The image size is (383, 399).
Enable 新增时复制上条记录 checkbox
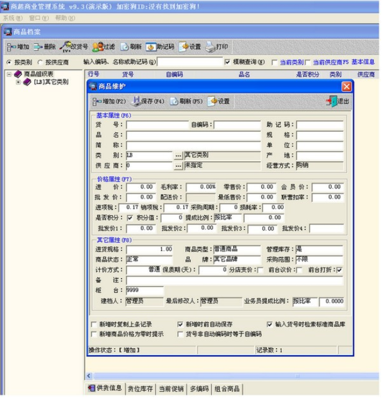point(94,325)
